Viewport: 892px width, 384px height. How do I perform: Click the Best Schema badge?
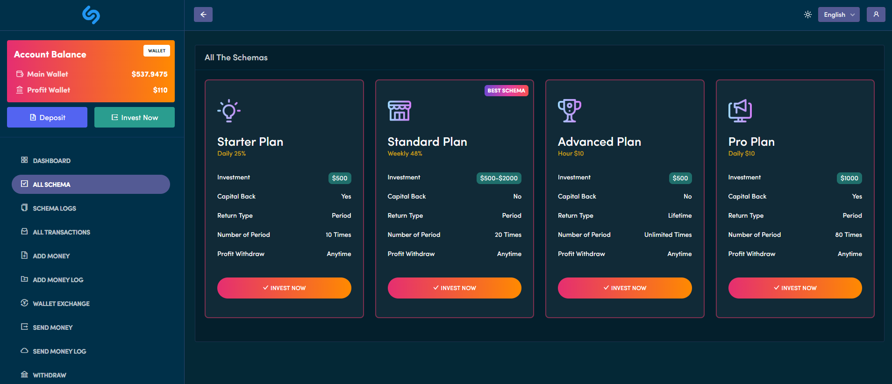[506, 91]
